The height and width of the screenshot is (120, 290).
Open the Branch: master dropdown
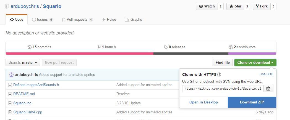pos(23,63)
